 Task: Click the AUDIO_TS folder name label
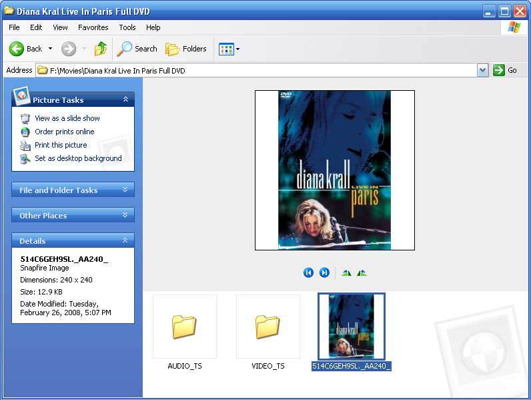pos(185,366)
